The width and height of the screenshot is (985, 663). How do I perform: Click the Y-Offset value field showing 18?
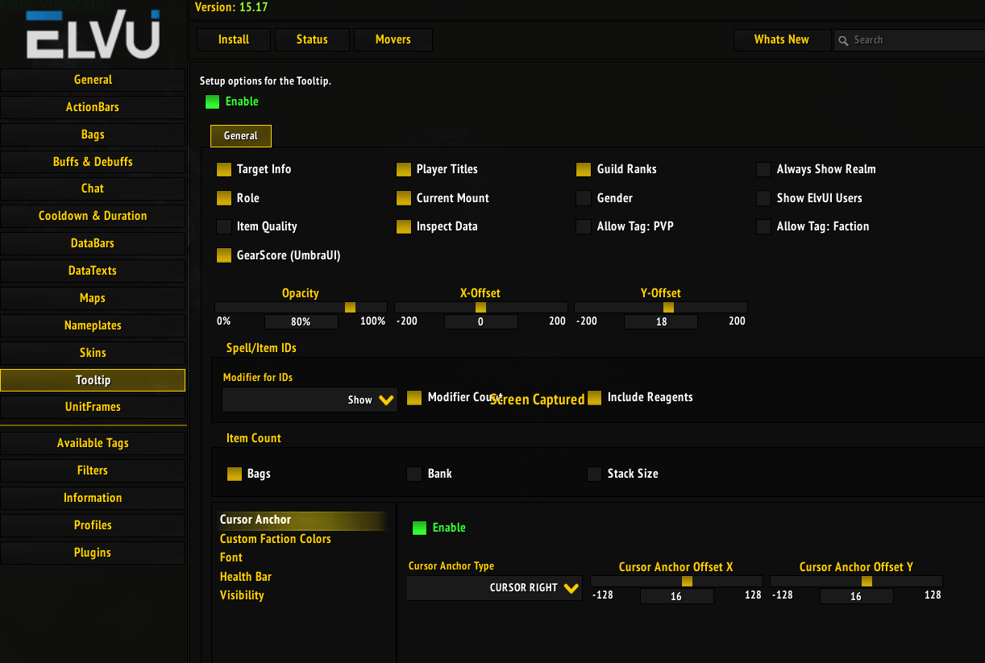pyautogui.click(x=661, y=321)
